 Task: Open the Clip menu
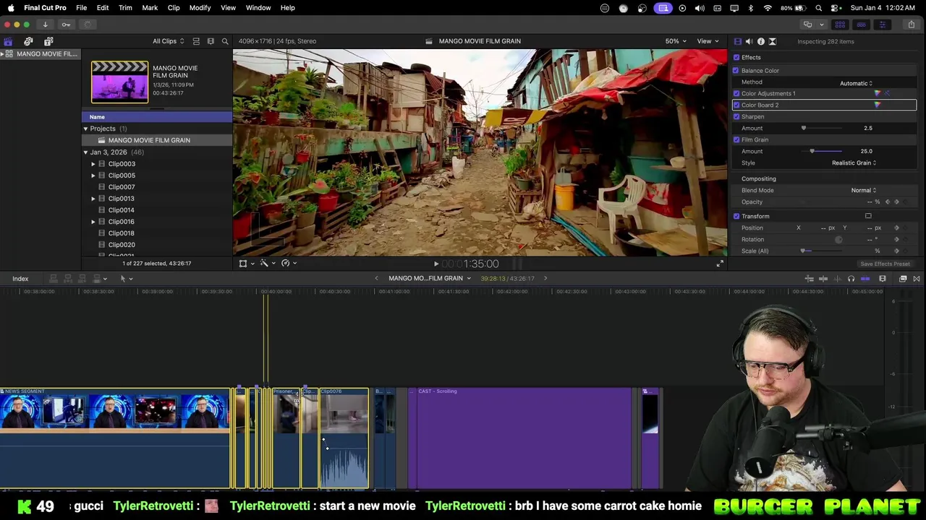coord(174,8)
